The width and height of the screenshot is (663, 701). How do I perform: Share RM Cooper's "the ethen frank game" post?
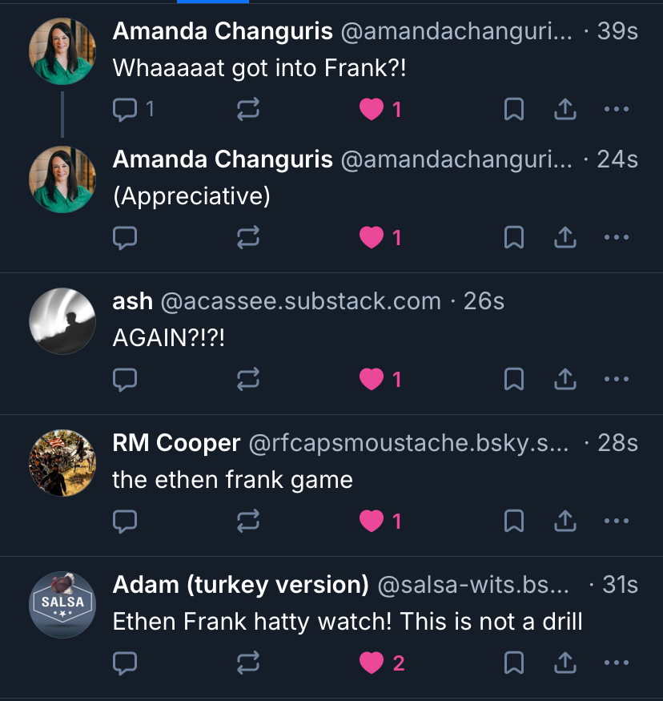(x=565, y=522)
